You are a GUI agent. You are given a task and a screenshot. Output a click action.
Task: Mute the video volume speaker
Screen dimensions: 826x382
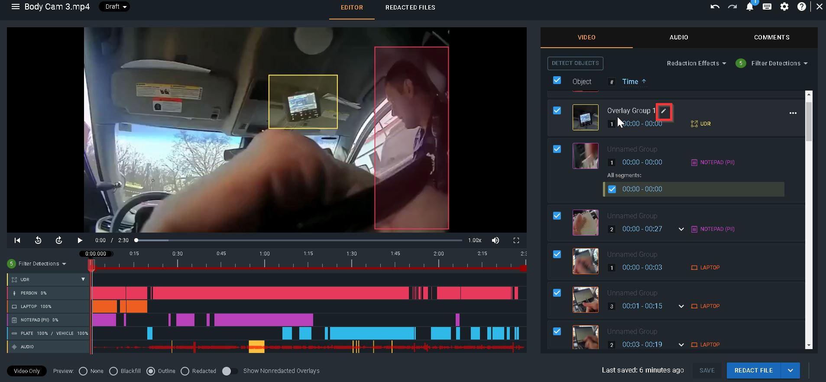click(x=496, y=240)
